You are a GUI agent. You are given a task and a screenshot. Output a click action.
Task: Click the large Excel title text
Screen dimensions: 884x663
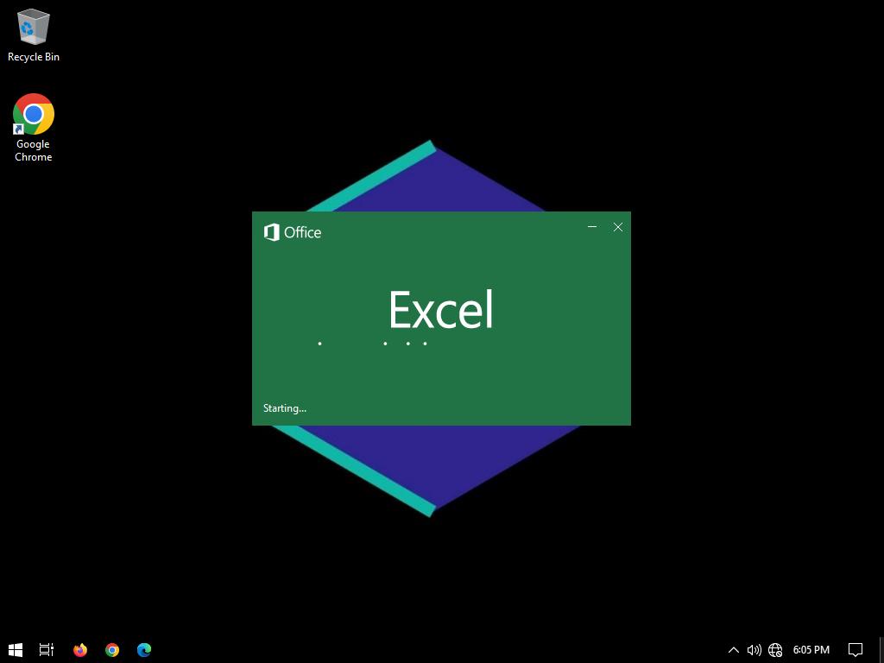tap(440, 310)
